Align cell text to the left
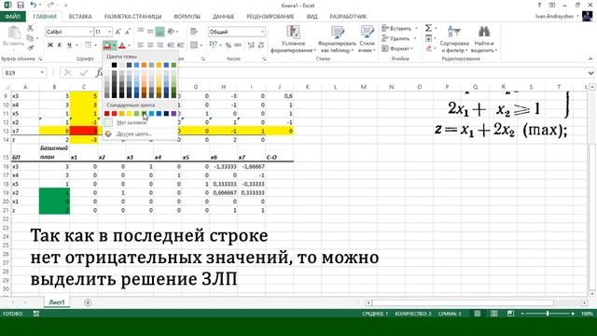 pyautogui.click(x=141, y=46)
